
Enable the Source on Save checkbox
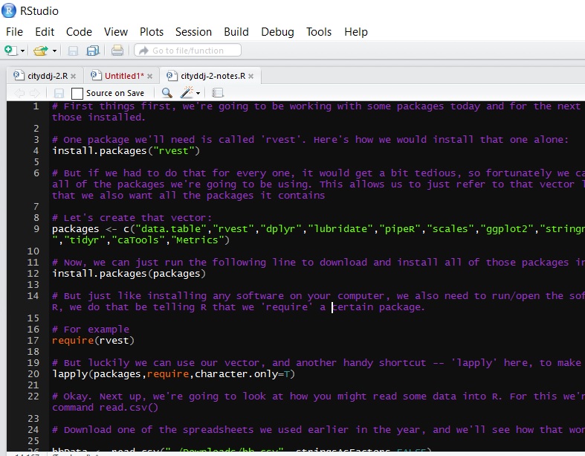point(77,93)
